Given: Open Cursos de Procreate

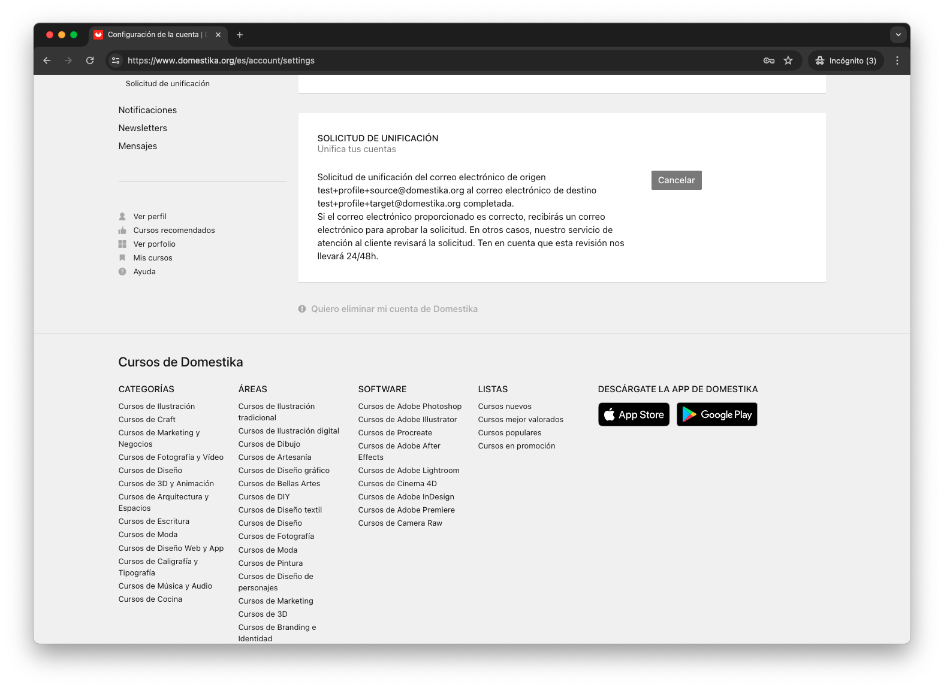Looking at the screenshot, I should click(395, 433).
